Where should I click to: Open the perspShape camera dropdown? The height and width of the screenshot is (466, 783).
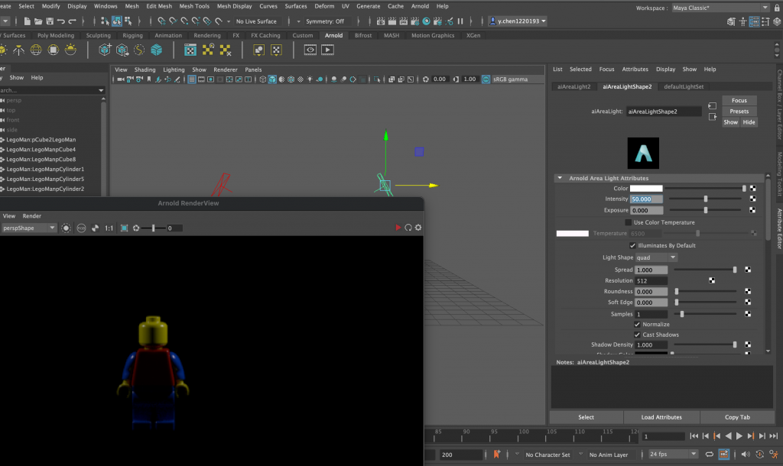click(29, 228)
